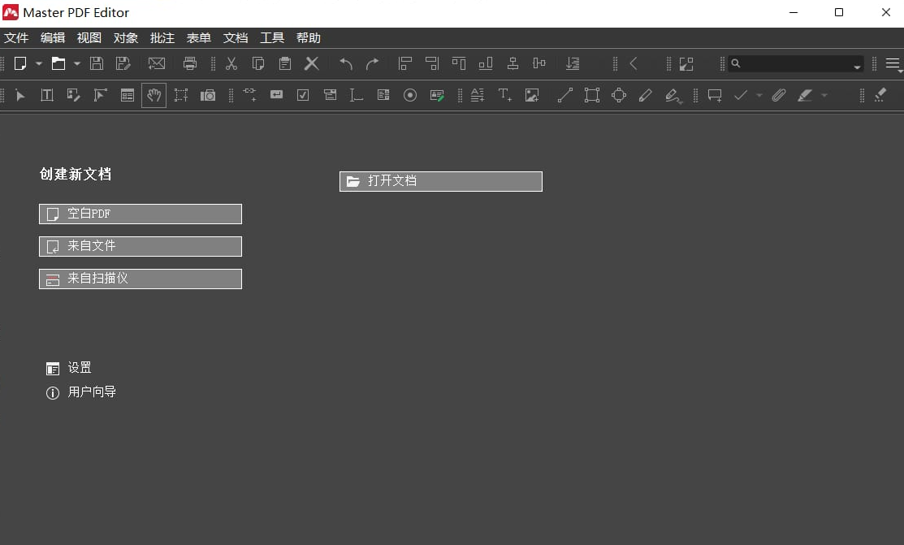Click the insert image tool
The image size is (904, 545).
point(531,95)
